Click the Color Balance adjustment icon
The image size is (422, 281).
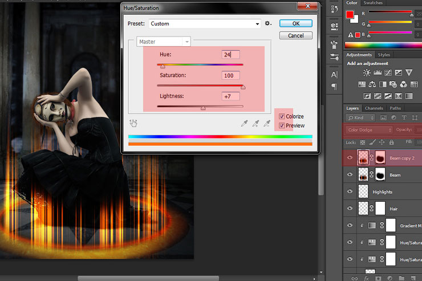click(x=372, y=84)
